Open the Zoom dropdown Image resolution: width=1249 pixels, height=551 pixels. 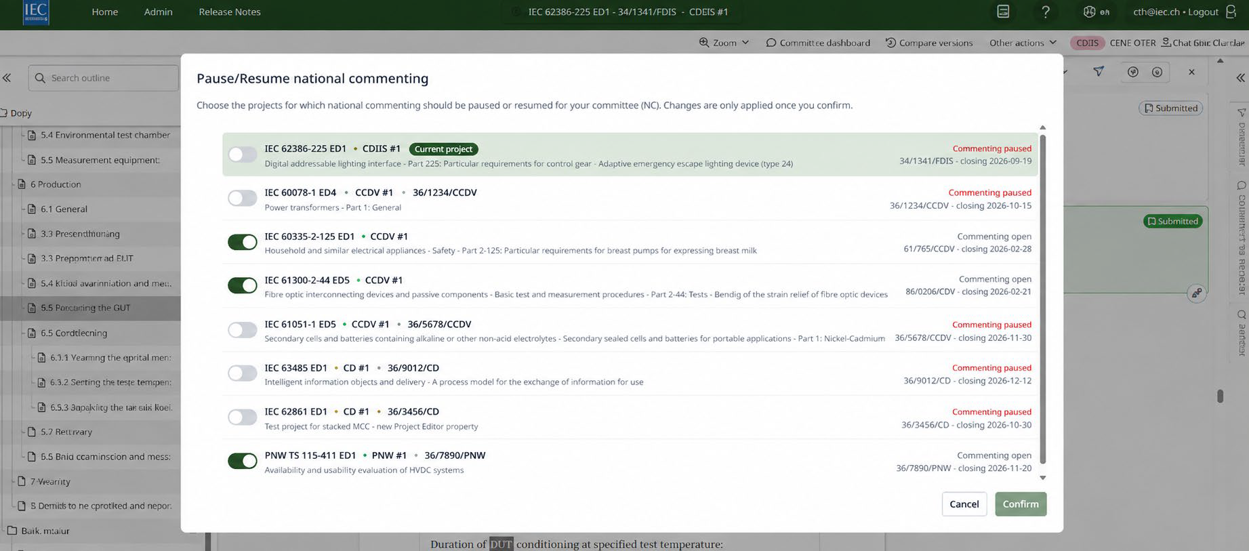point(724,43)
